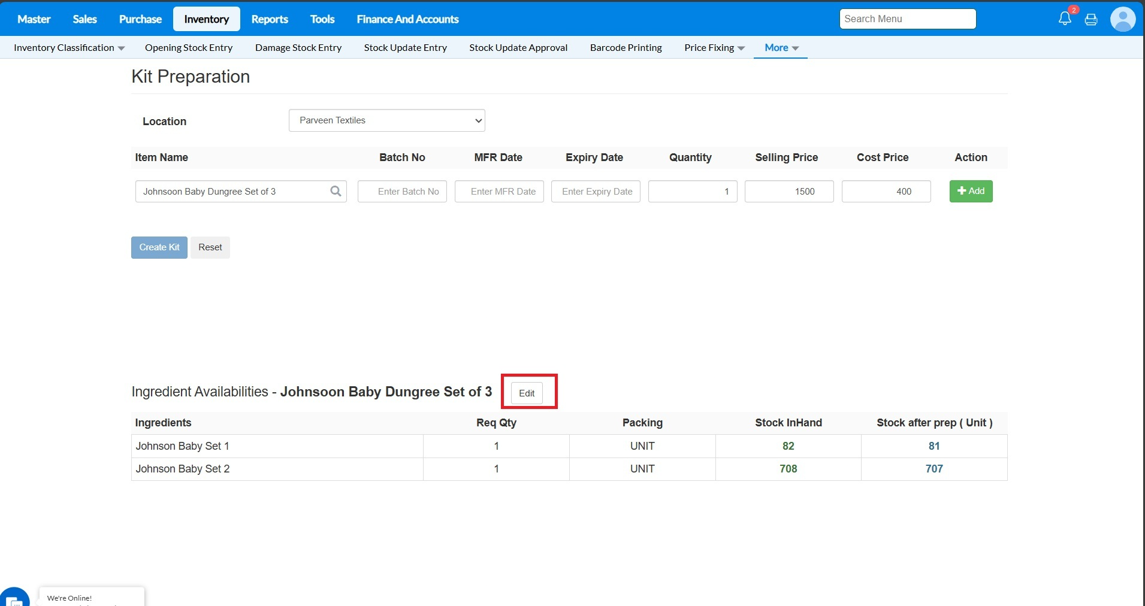Switch to the Reports menu
Image resolution: width=1145 pixels, height=606 pixels.
click(269, 19)
